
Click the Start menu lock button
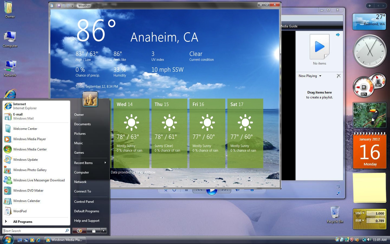[x=93, y=231]
